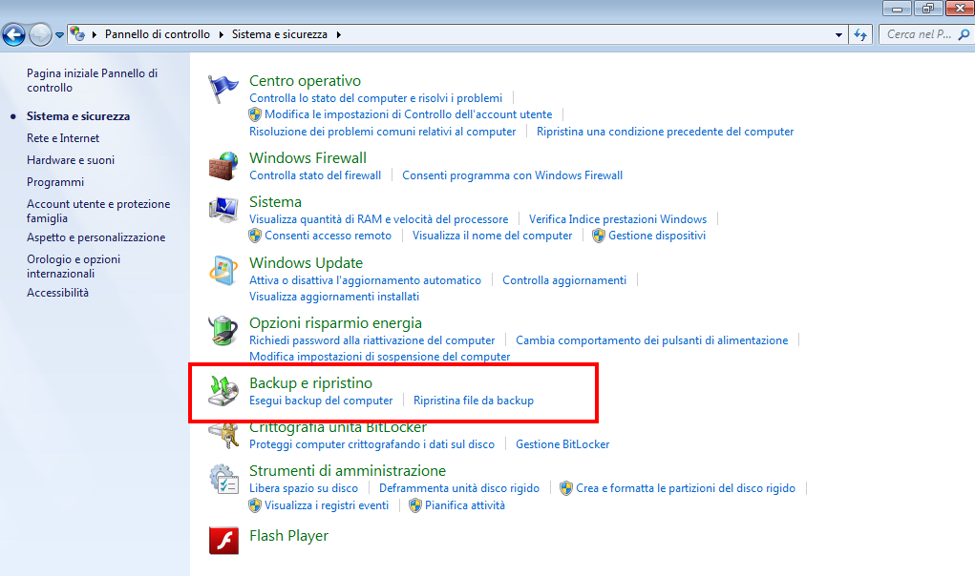Image resolution: width=975 pixels, height=576 pixels.
Task: Click the Windows Update icon
Action: (223, 271)
